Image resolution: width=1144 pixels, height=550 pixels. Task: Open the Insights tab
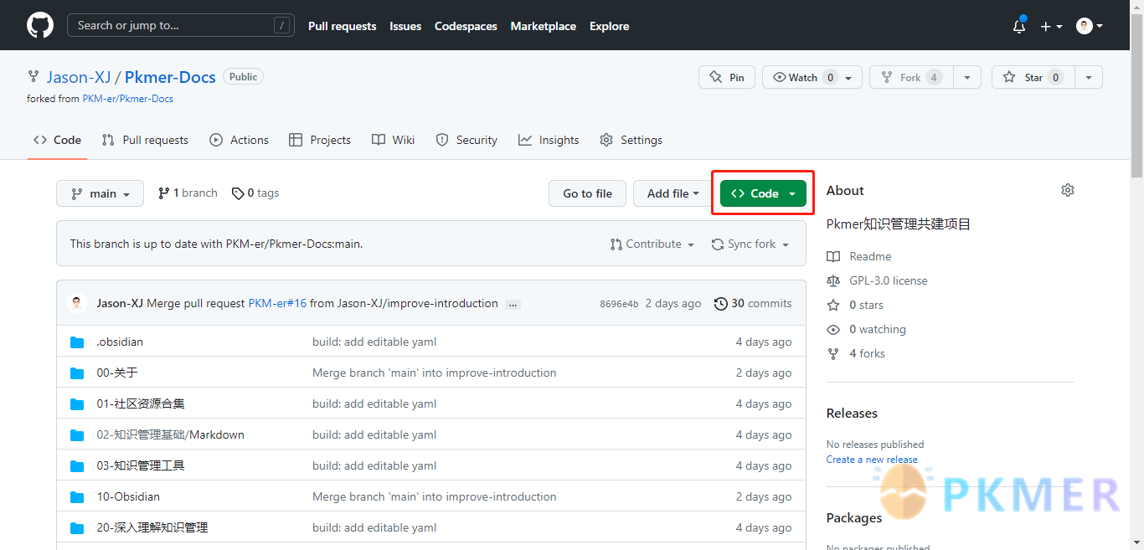pos(549,140)
